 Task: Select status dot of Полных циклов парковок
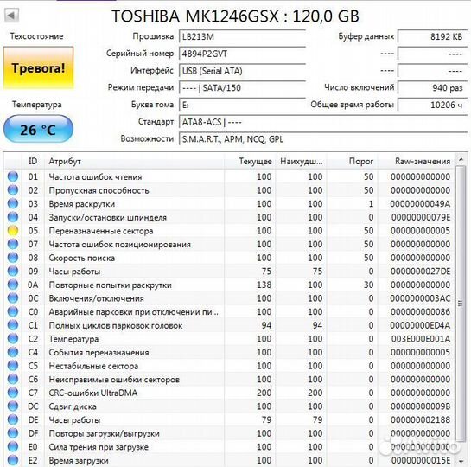click(x=13, y=325)
